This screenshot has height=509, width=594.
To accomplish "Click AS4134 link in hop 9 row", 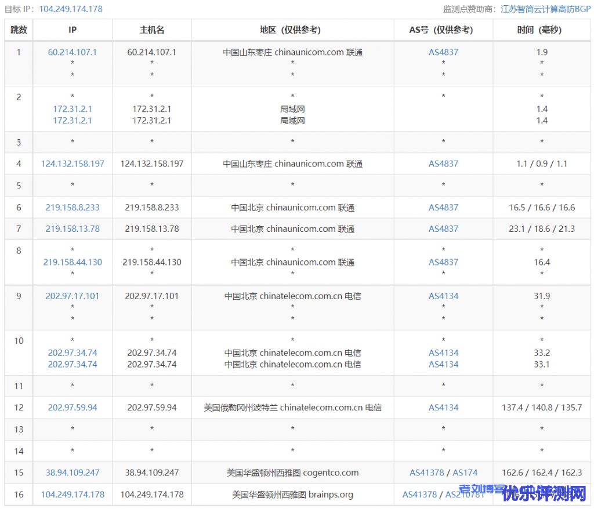I will [443, 296].
